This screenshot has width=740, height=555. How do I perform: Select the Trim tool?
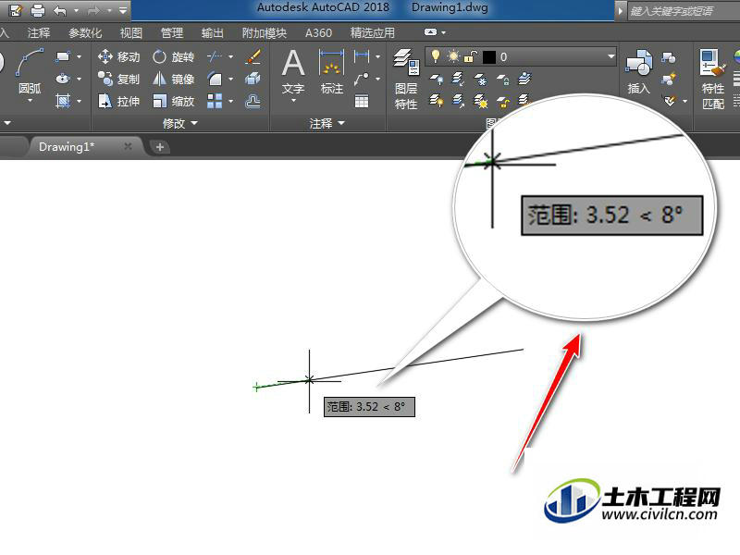(x=215, y=56)
